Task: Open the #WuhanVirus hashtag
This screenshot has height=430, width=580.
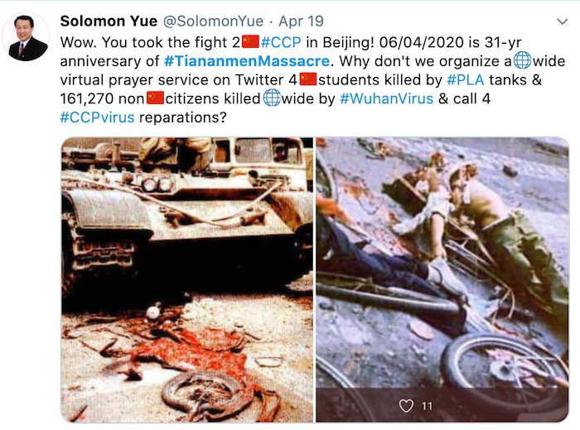Action: (x=386, y=98)
